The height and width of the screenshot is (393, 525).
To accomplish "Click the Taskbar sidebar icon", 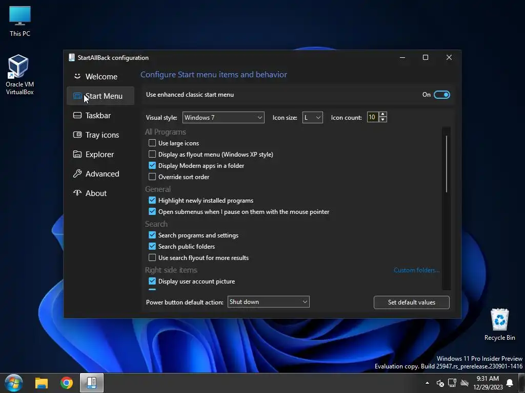I will pos(77,115).
